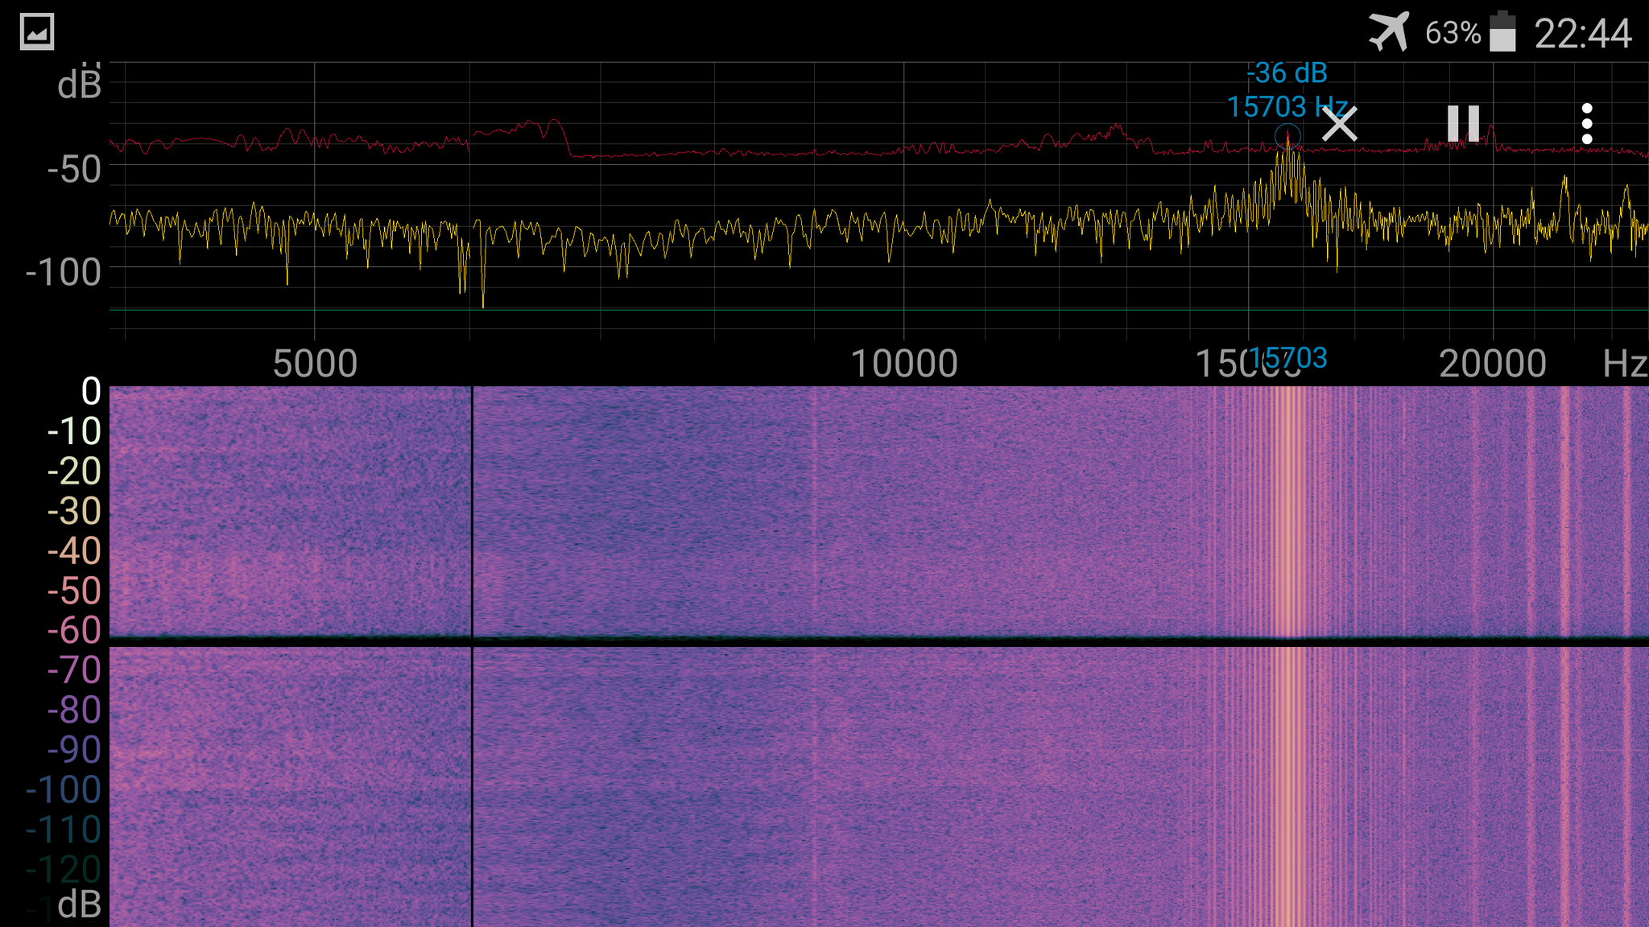The width and height of the screenshot is (1649, 927).
Task: Tap the battery icon in status bar
Action: click(x=1502, y=32)
